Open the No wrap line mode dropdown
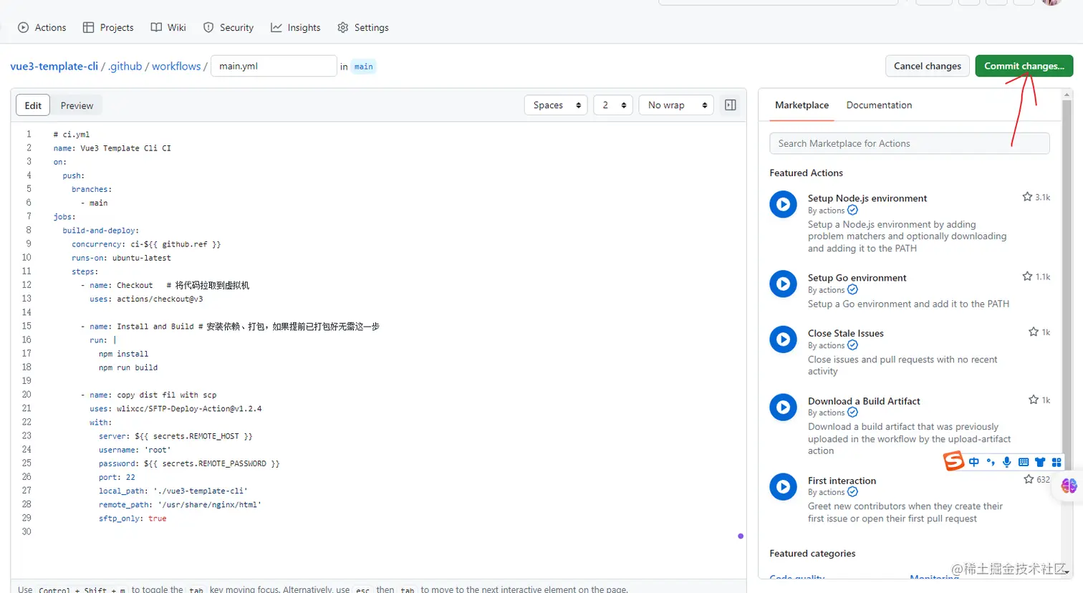The height and width of the screenshot is (593, 1083). coord(677,105)
